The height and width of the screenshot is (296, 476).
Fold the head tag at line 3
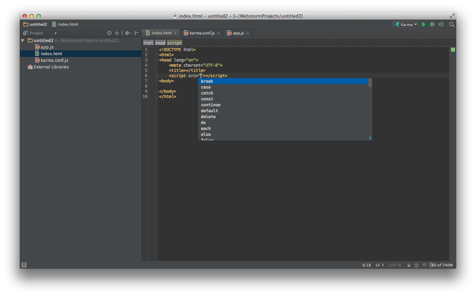click(157, 60)
